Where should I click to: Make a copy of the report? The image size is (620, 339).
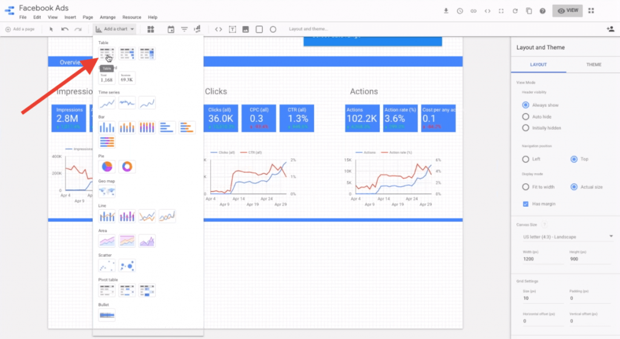point(529,11)
